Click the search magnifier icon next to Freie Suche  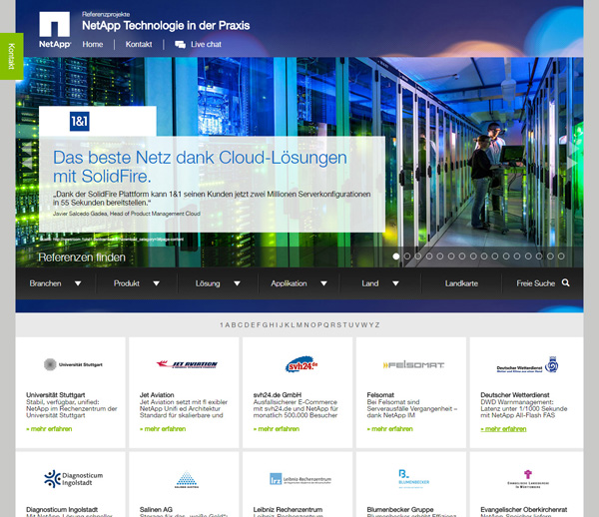coord(566,282)
